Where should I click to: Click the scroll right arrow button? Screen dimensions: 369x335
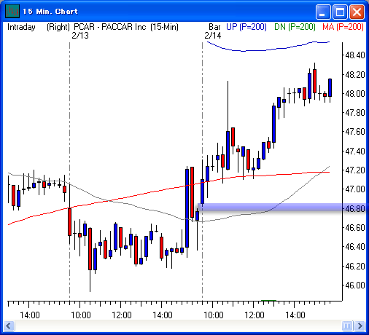click(360, 326)
